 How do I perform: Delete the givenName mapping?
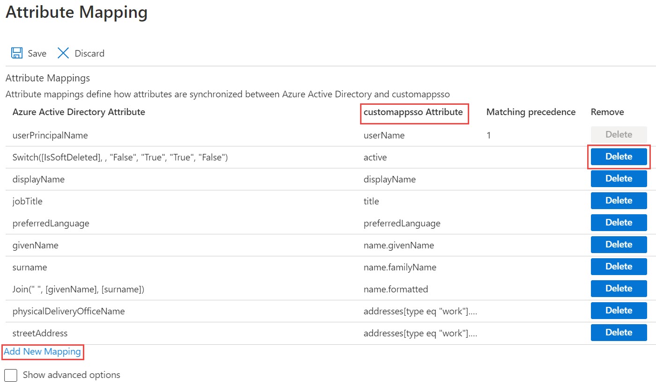pyautogui.click(x=619, y=245)
